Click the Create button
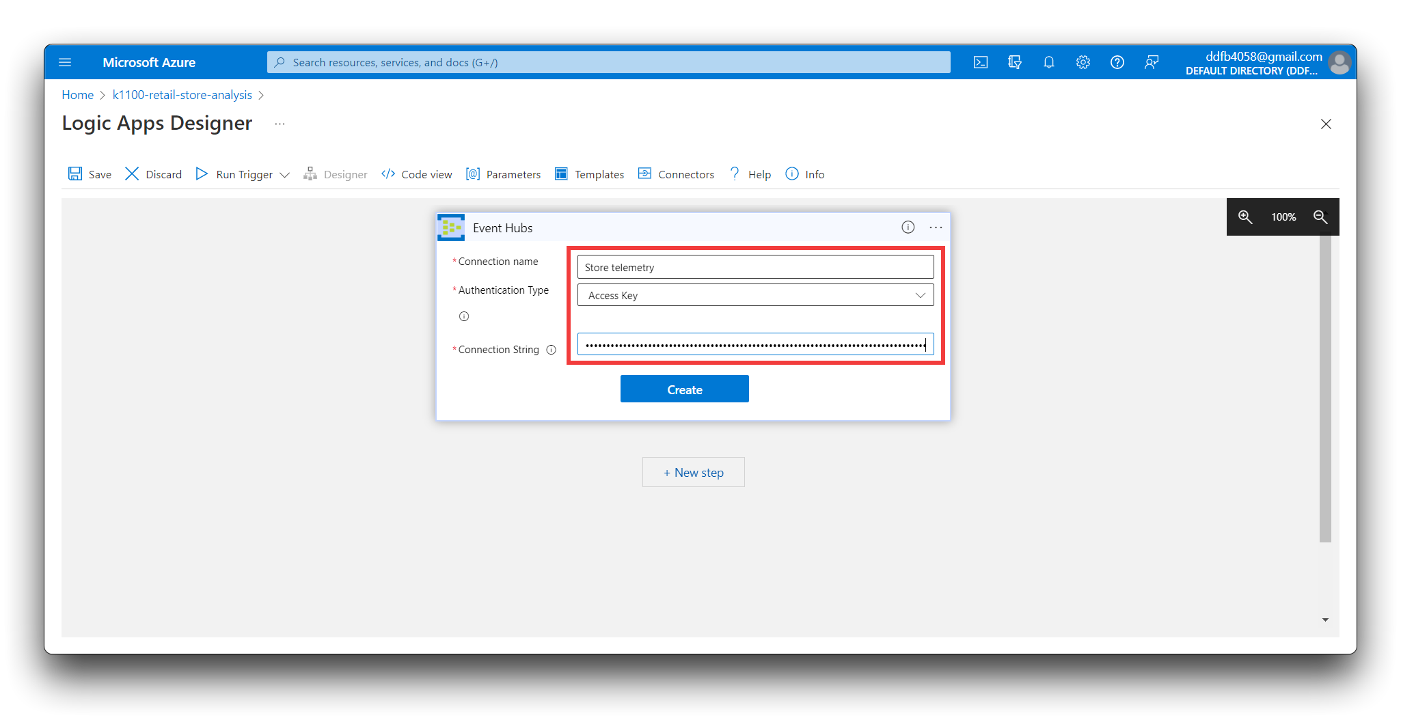 tap(684, 389)
